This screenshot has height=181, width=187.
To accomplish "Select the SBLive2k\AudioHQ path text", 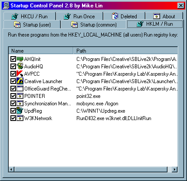I will pyautogui.click(x=127, y=67).
